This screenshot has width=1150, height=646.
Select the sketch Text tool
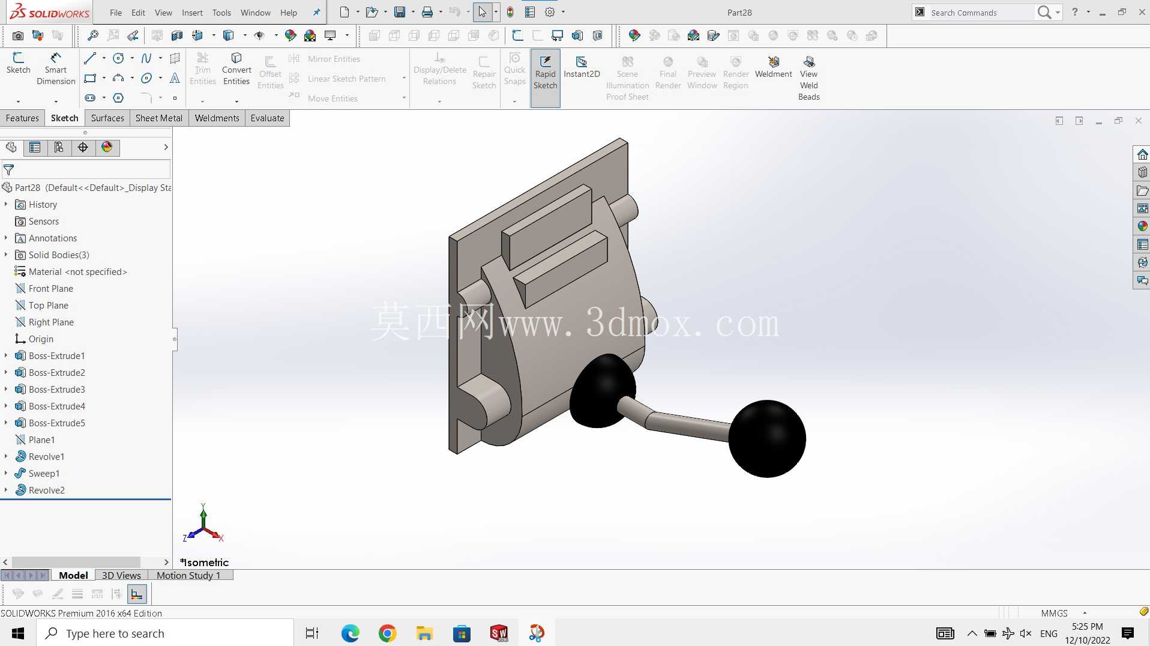[x=175, y=78]
